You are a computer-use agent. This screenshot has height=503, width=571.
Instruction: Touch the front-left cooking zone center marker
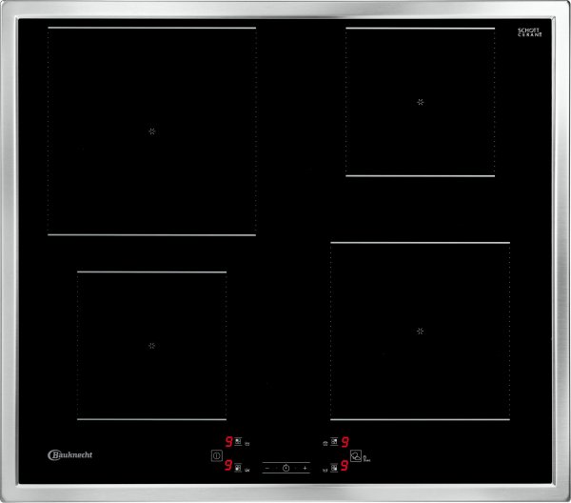click(x=151, y=345)
